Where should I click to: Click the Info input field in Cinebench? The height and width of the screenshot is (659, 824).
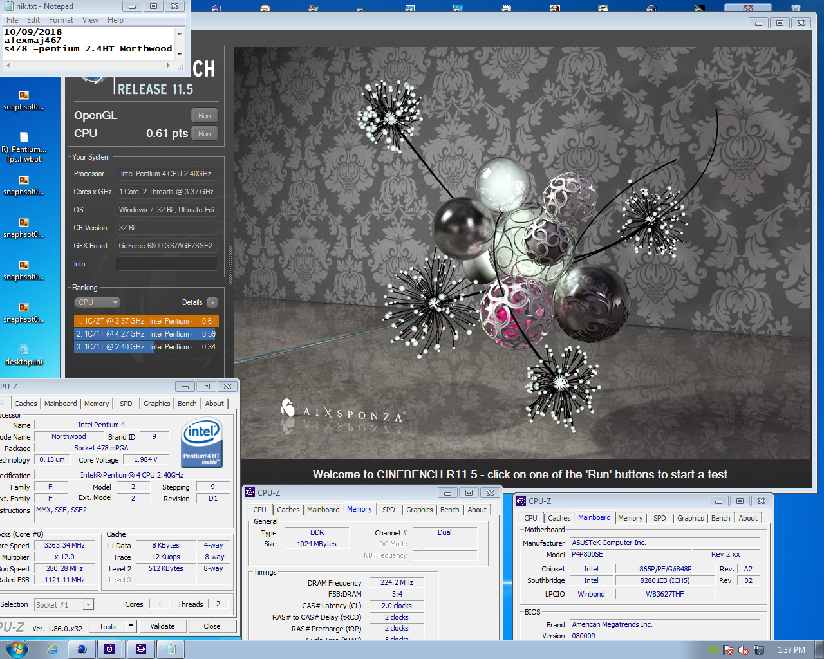[x=166, y=264]
